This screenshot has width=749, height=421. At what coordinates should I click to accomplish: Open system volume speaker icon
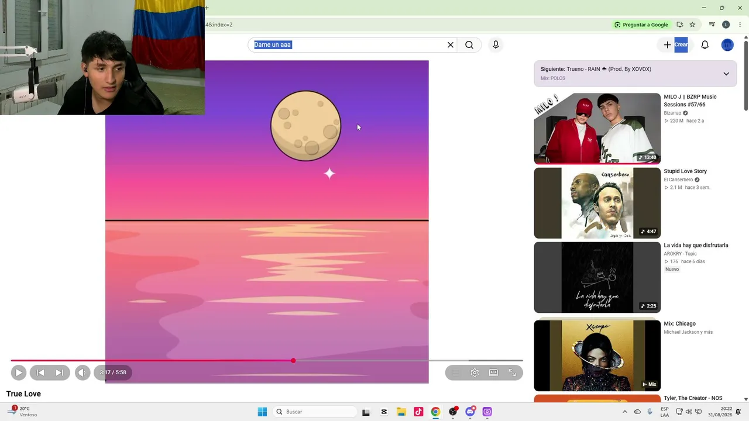click(689, 412)
